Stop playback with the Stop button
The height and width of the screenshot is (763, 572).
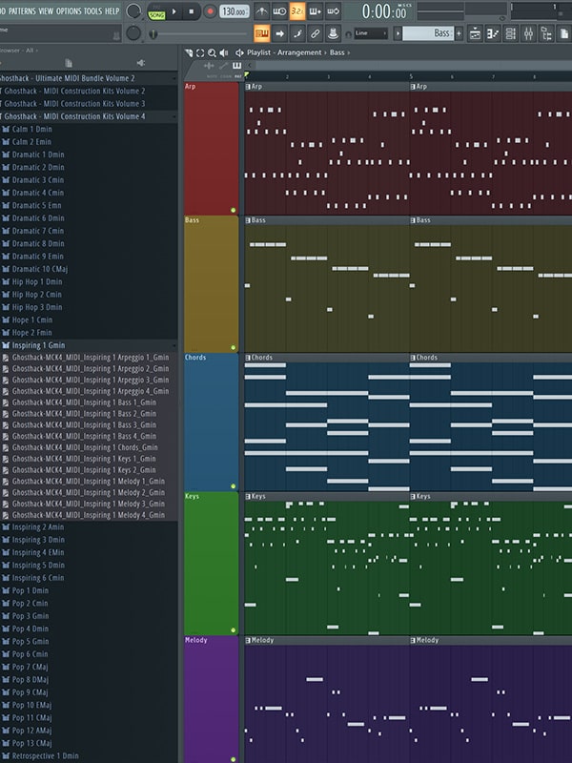point(192,11)
